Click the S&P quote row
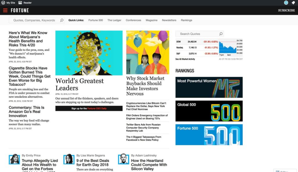Screen dimensions: 298x172 (x=197, y=54)
